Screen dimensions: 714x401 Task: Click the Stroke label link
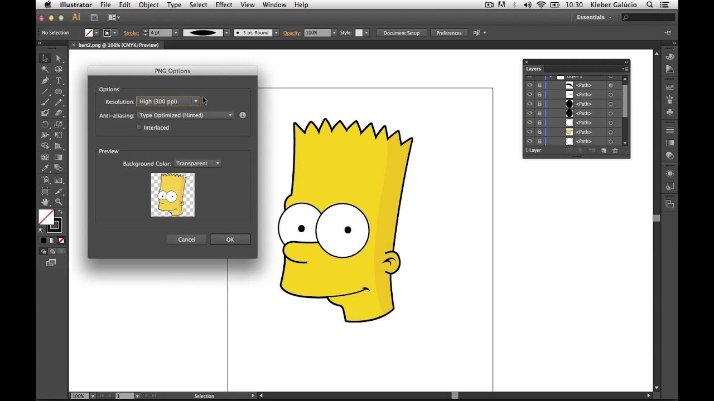(131, 33)
